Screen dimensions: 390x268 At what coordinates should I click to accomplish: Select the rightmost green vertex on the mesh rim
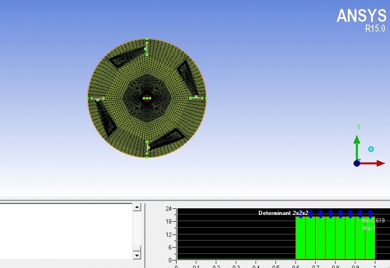tap(206, 98)
